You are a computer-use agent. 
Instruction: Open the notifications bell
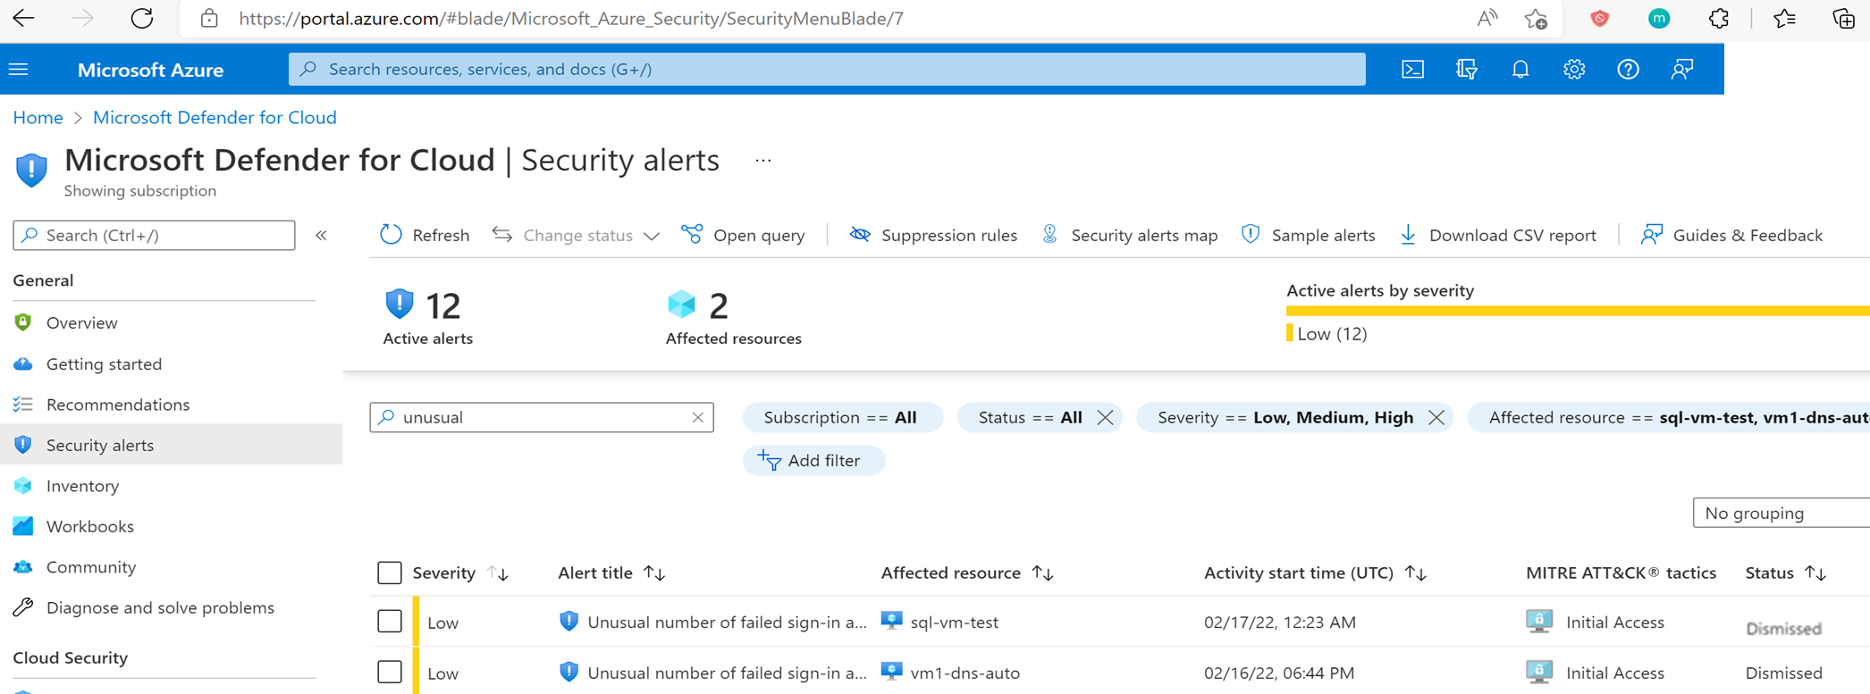[x=1520, y=70]
